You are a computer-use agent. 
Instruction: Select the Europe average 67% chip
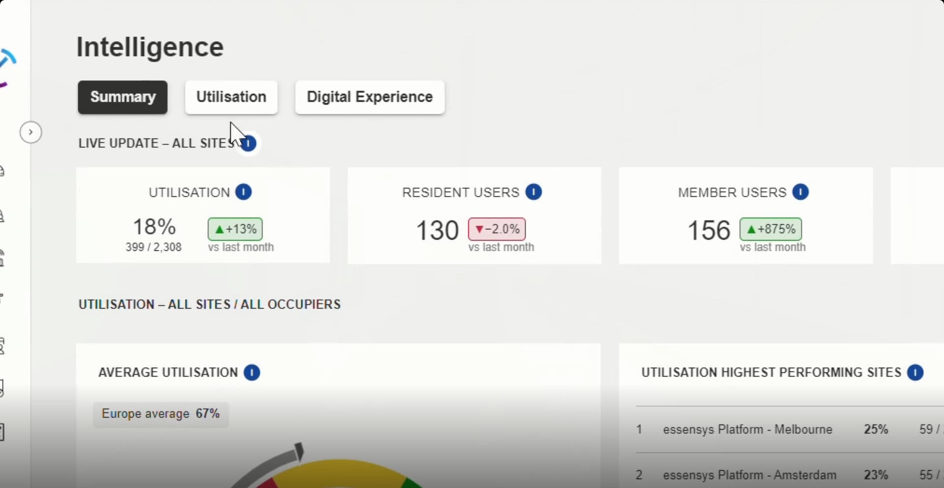coord(160,413)
